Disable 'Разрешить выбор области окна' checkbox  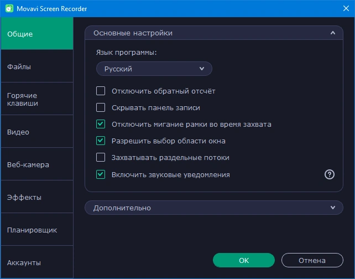tap(101, 141)
